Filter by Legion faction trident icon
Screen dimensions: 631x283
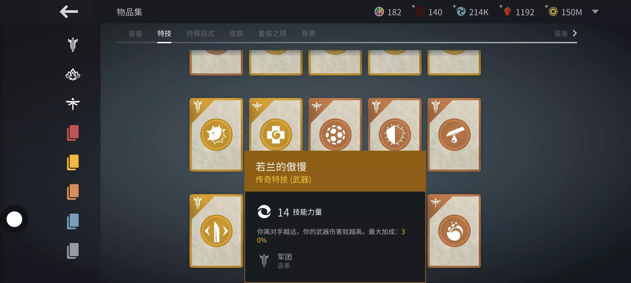(x=73, y=45)
